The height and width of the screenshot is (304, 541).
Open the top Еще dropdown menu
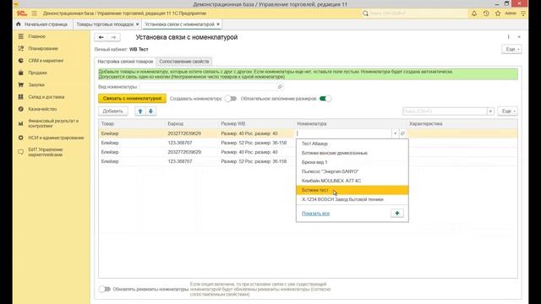[511, 49]
